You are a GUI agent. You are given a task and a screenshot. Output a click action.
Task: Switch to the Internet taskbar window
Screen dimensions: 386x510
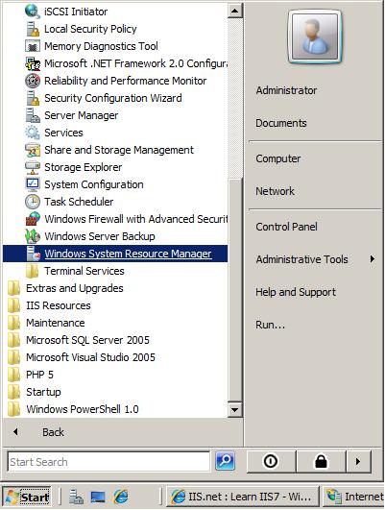click(354, 497)
